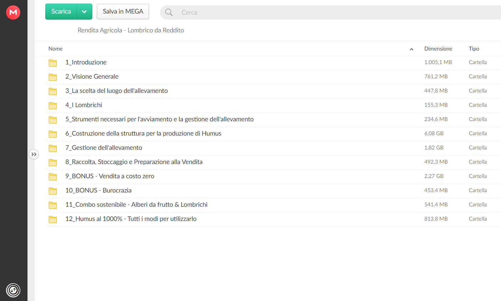Click the 492,3 MB size value

[x=436, y=162]
